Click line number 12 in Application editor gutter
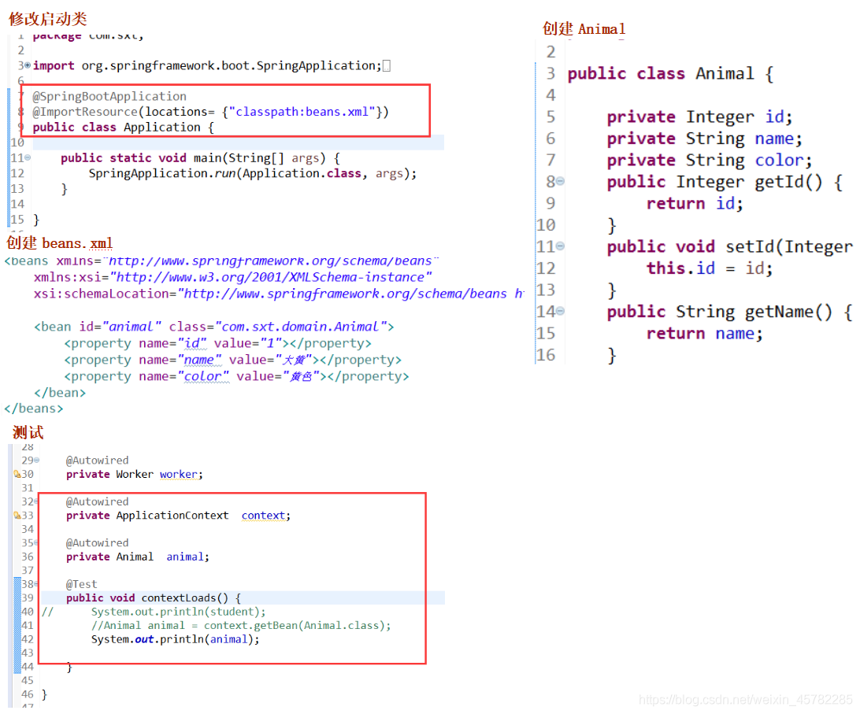This screenshot has width=860, height=714. click(x=17, y=173)
